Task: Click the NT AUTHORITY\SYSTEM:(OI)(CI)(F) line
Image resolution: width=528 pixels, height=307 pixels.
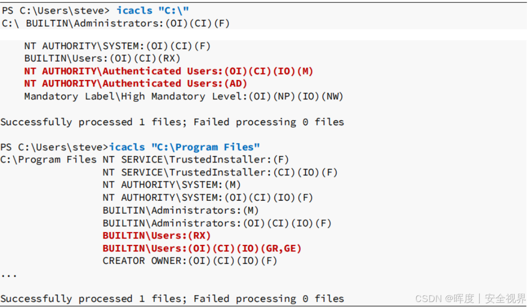Action: (x=117, y=46)
